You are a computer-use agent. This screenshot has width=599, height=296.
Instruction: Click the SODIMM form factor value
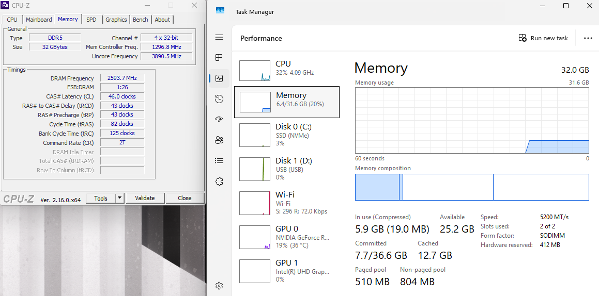[x=552, y=236]
